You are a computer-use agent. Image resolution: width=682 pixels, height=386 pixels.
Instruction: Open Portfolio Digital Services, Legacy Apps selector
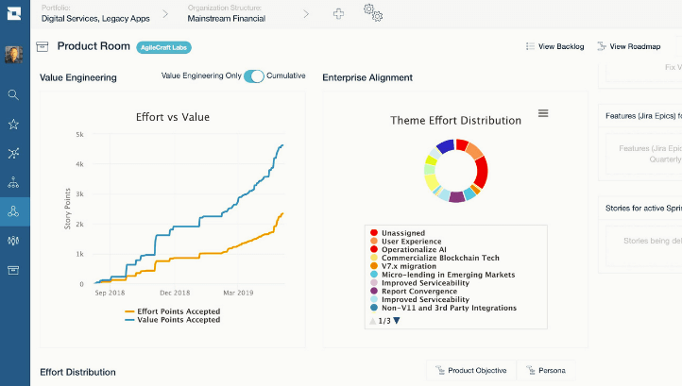coord(94,13)
